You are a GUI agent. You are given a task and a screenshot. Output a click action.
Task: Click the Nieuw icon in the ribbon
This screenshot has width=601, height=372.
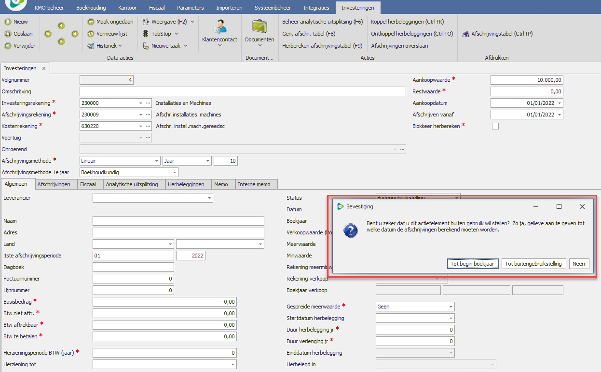click(x=8, y=22)
